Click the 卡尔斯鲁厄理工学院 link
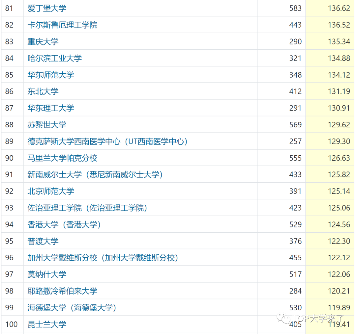The height and width of the screenshot is (334, 356). click(62, 25)
